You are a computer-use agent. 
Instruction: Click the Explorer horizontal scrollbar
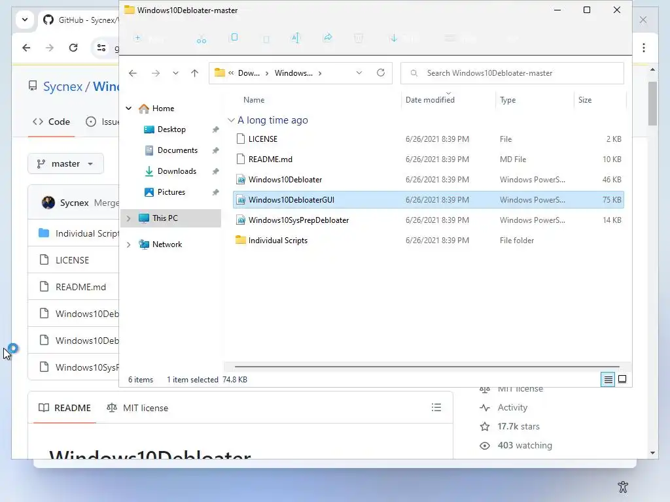coord(427,366)
